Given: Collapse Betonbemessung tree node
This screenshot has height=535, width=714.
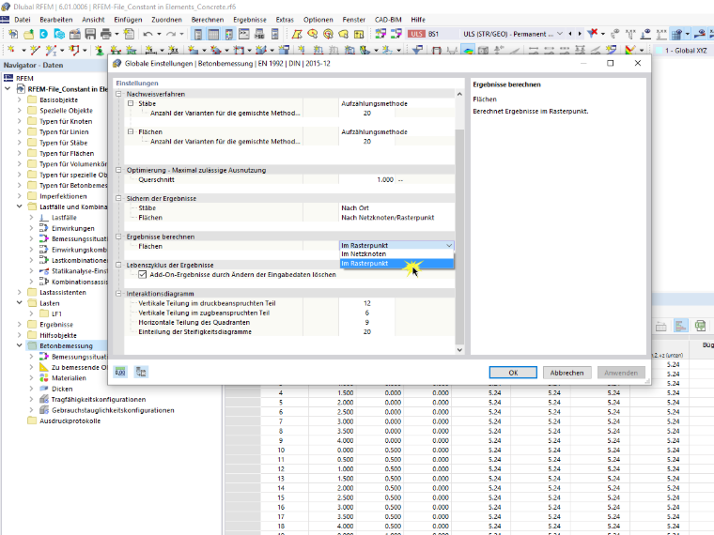Looking at the screenshot, I should tap(19, 345).
